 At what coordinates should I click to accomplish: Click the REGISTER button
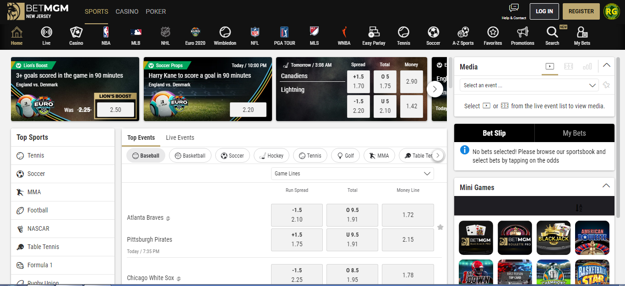point(581,11)
